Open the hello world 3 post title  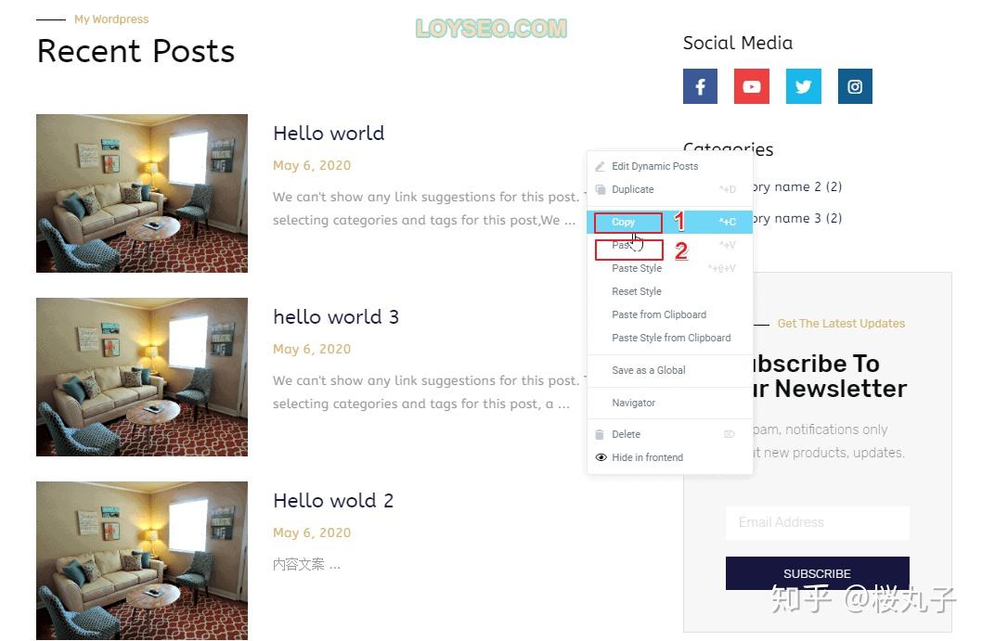pyautogui.click(x=336, y=316)
